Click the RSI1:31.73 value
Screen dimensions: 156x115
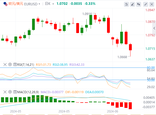[x=43, y=65]
